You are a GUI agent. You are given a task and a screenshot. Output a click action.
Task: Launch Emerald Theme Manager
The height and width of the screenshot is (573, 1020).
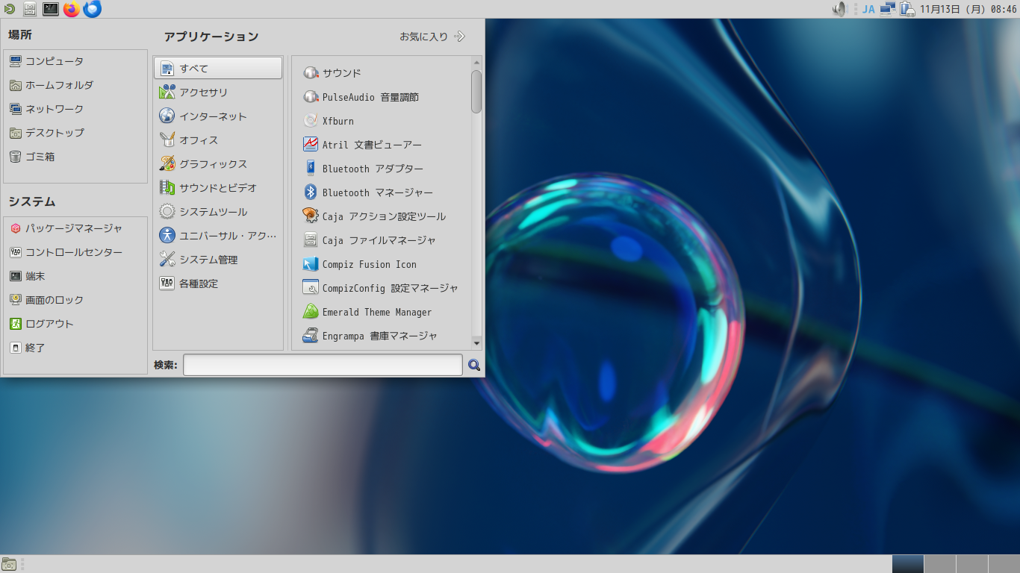pos(382,312)
